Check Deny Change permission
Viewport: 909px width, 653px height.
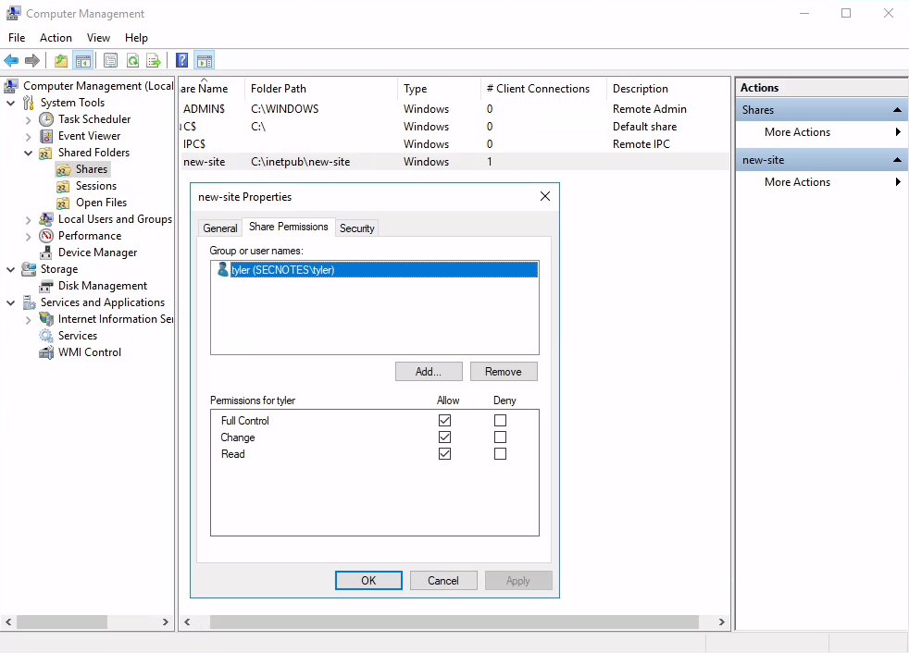coord(500,437)
